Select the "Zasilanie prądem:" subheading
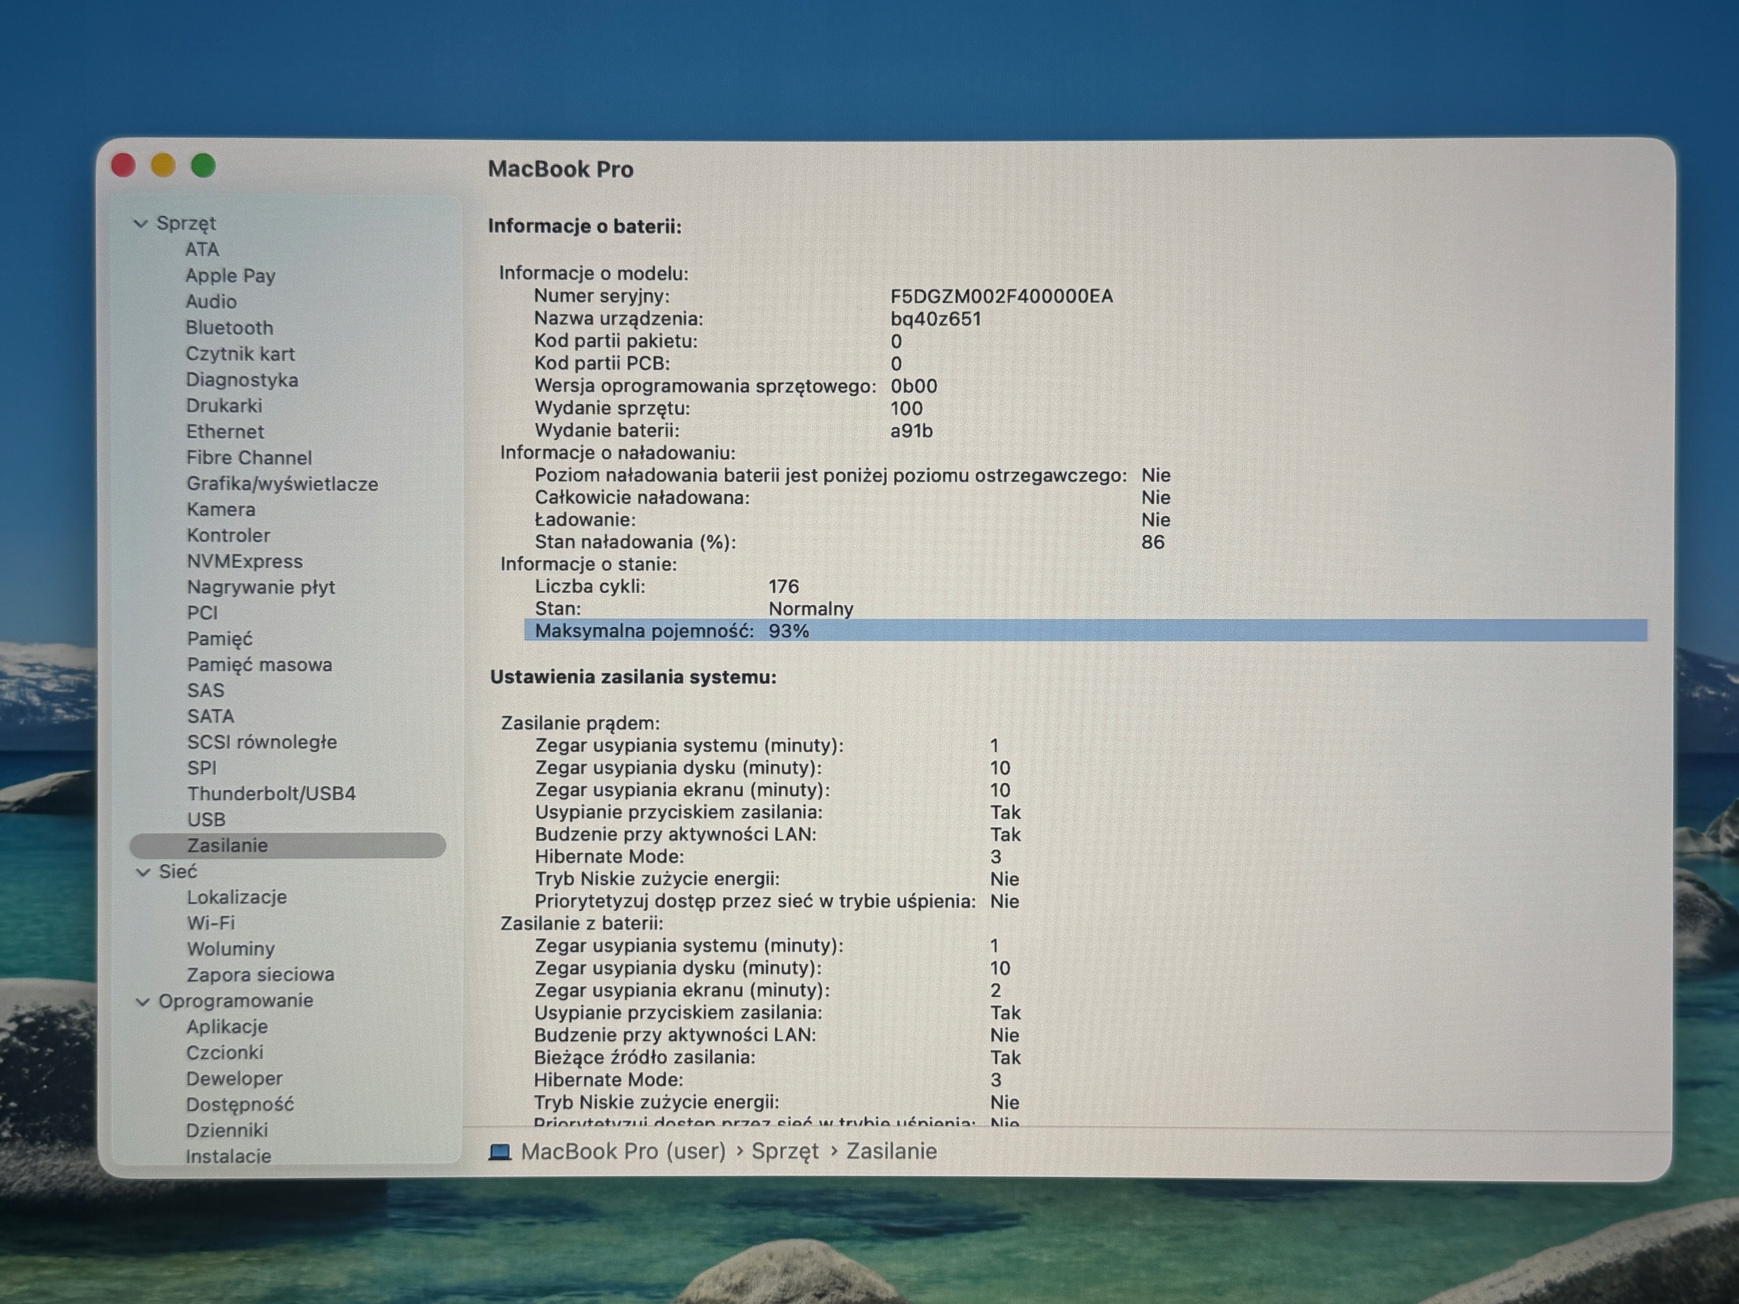Viewport: 1739px width, 1304px height. (580, 723)
